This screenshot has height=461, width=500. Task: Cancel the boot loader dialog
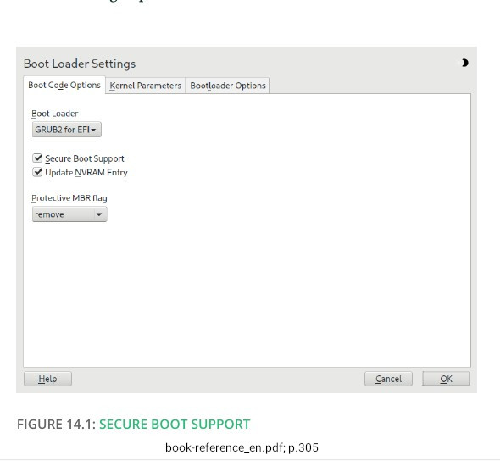click(388, 379)
